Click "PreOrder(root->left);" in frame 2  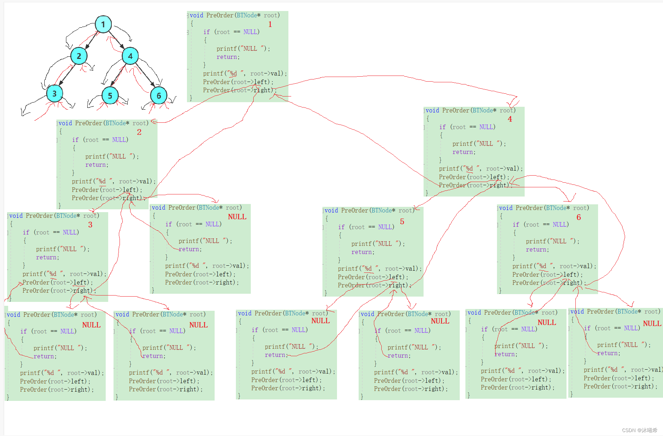point(107,190)
